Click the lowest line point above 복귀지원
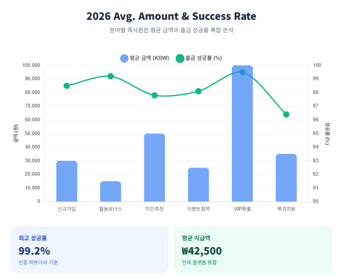Image resolution: width=341 pixels, height=279 pixels. (286, 114)
